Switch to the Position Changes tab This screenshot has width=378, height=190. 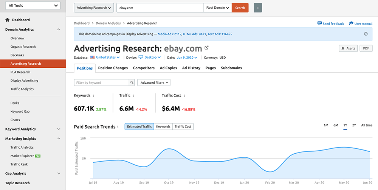113,68
